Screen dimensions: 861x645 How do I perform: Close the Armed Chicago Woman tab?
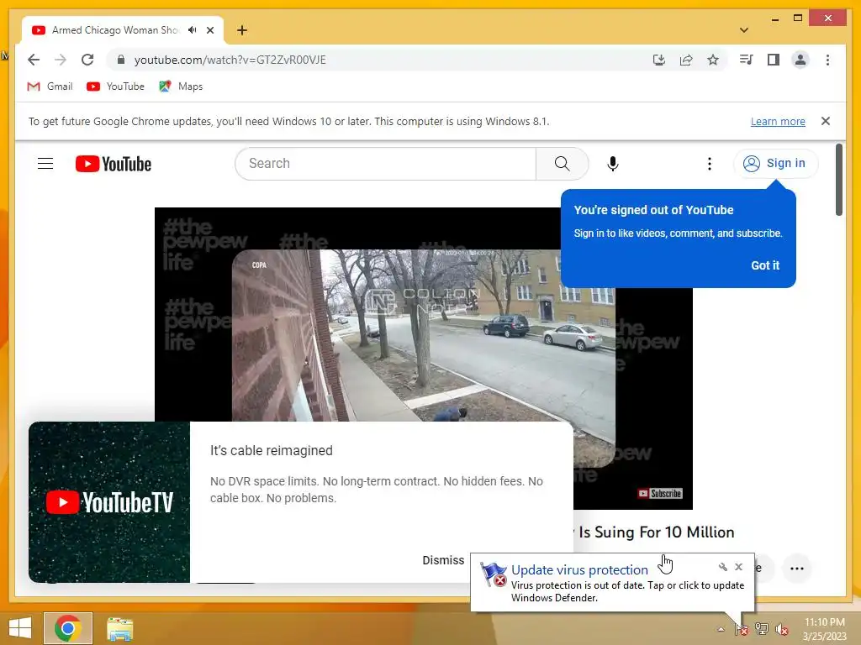tap(210, 30)
